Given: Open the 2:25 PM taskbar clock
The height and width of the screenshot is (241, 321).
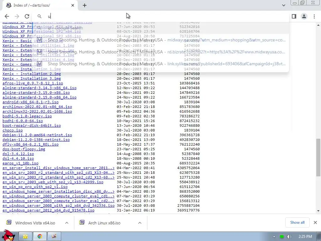Looking at the screenshot, I should coord(305,237).
